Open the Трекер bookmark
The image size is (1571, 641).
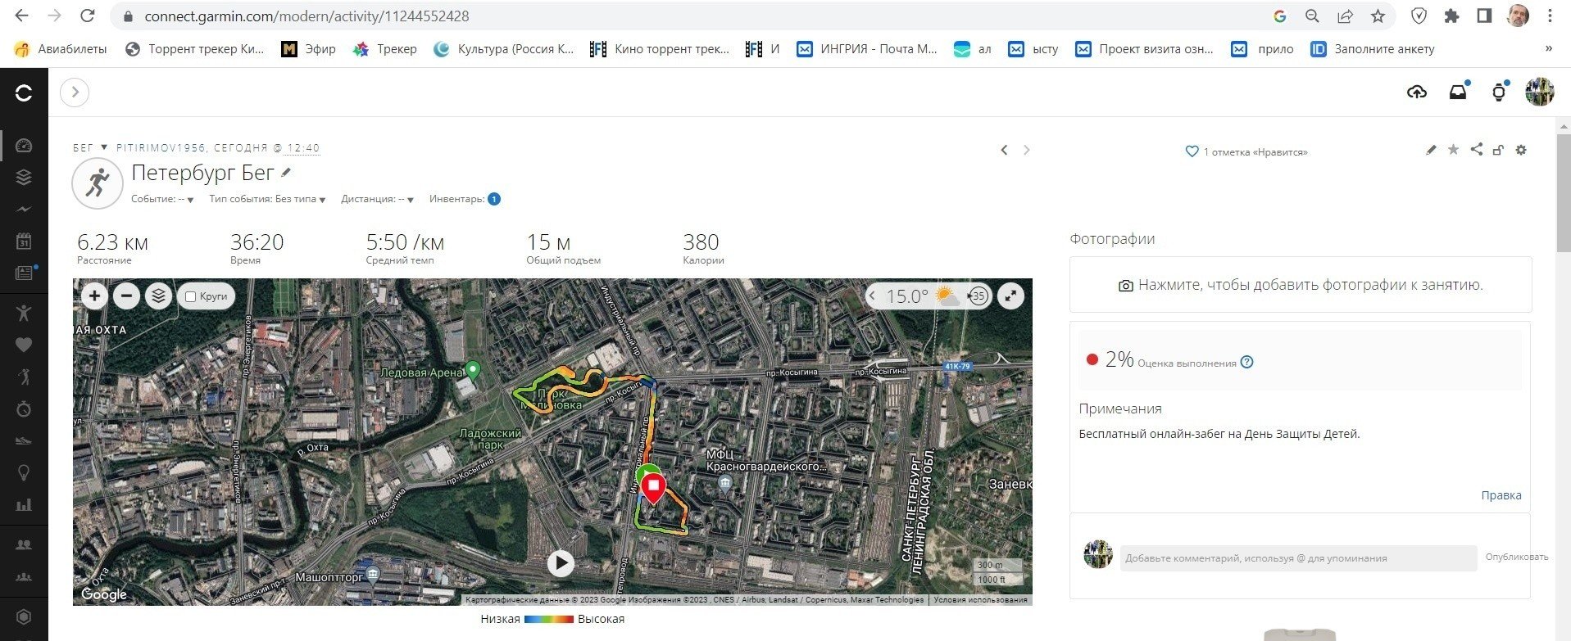[384, 49]
